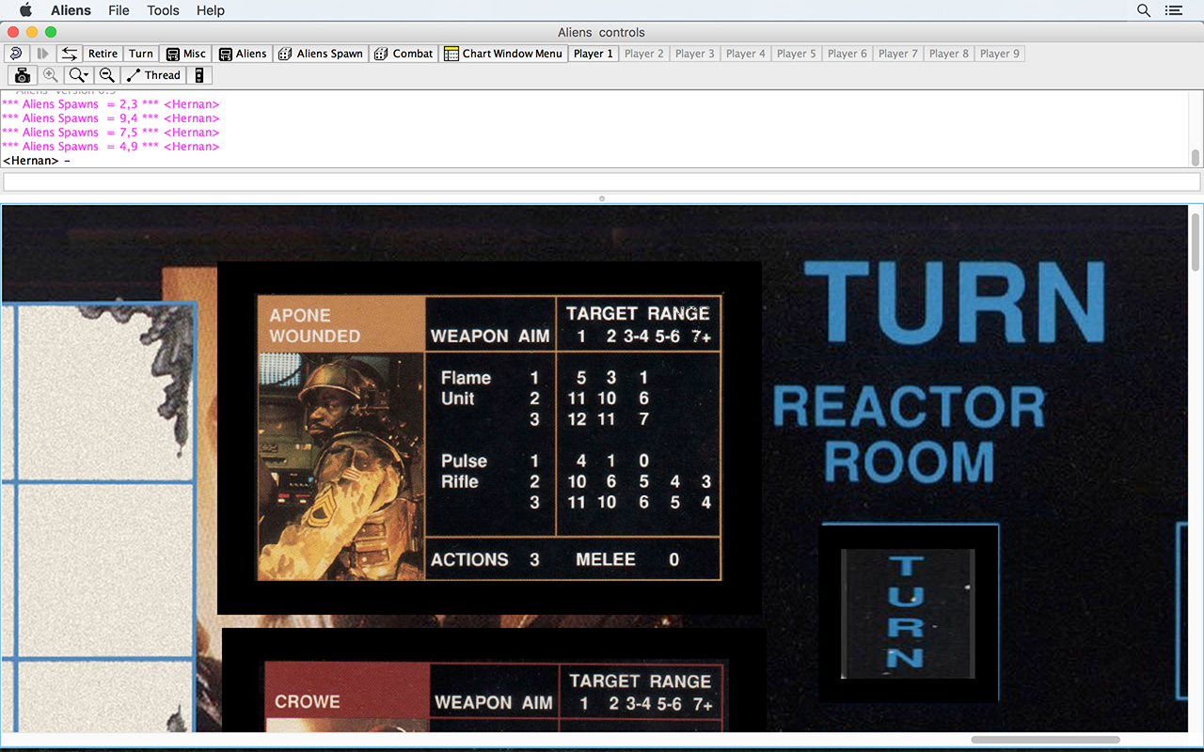Open the zoom level dropdown magnifier

[x=79, y=75]
